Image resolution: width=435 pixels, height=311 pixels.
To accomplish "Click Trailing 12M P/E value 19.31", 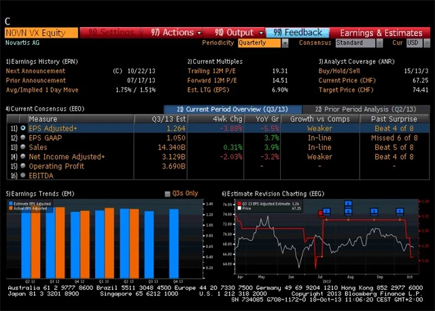I will [x=280, y=71].
